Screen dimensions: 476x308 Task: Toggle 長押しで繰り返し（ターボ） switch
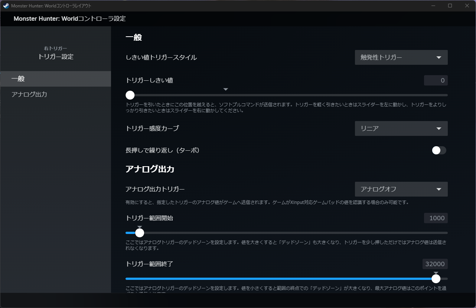(439, 150)
